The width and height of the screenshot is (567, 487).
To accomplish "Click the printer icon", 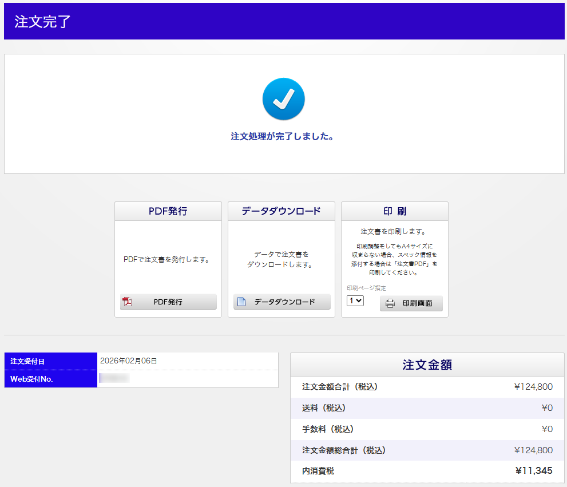I will coord(390,304).
